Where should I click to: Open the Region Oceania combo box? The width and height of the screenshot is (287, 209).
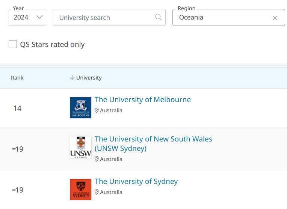229,17
